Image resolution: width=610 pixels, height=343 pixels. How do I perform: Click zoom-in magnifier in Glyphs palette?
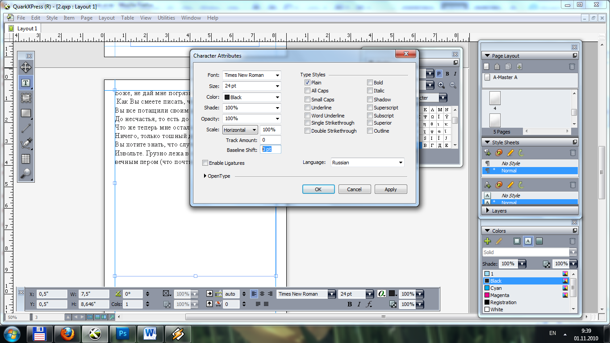441,85
